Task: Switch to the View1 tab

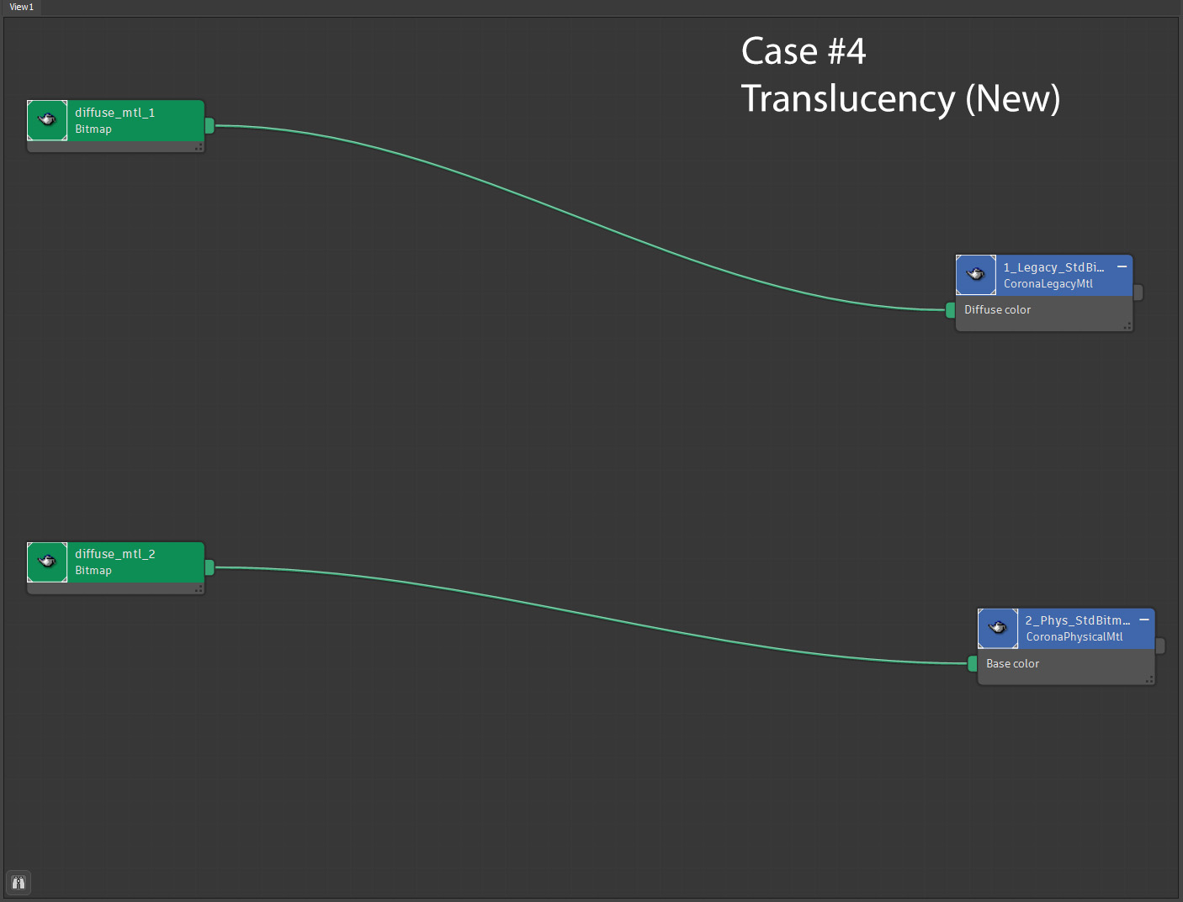Action: [x=22, y=7]
